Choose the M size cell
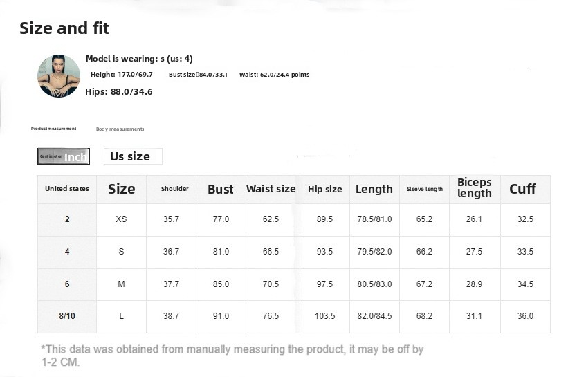The height and width of the screenshot is (377, 568). [x=122, y=284]
